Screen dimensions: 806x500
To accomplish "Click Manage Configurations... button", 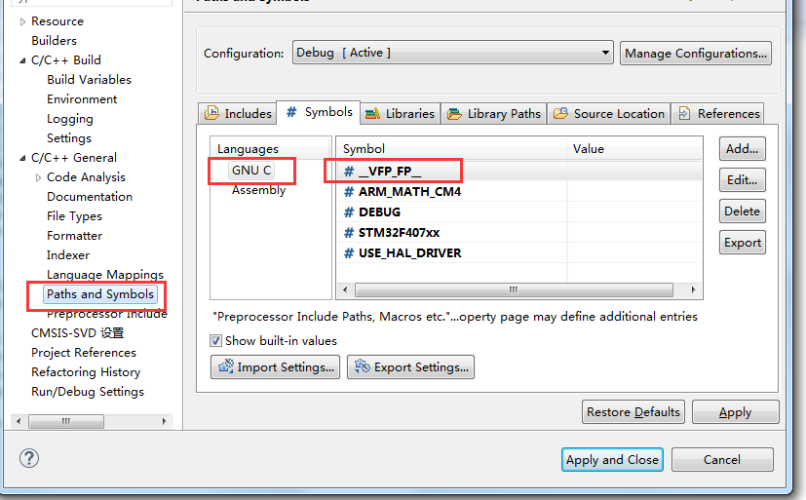I will click(x=696, y=53).
